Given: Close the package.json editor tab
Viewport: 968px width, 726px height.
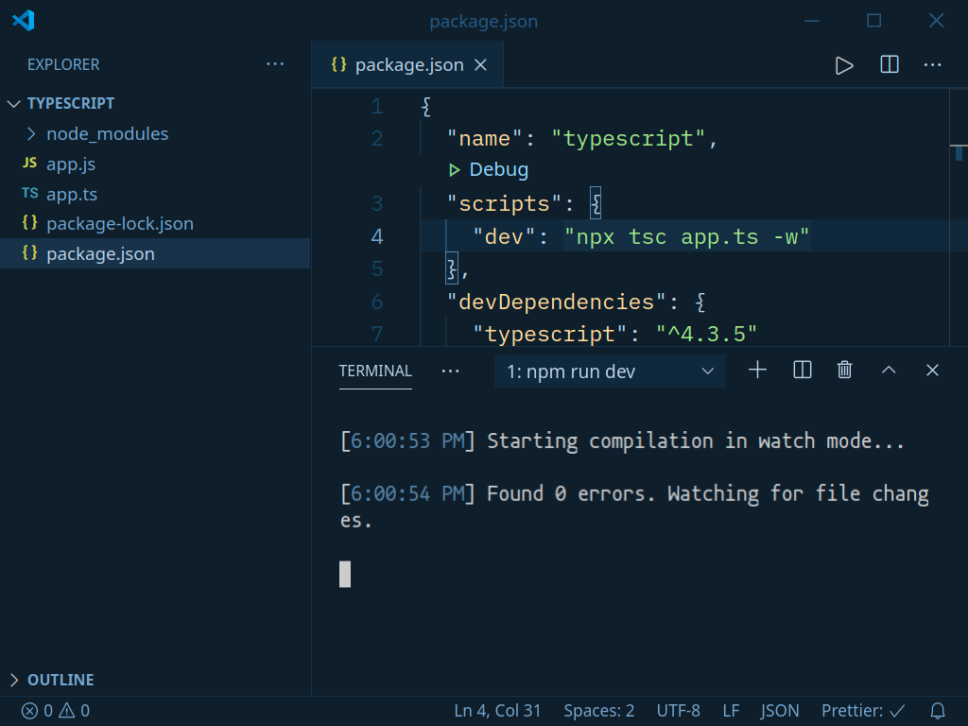Looking at the screenshot, I should coord(480,65).
